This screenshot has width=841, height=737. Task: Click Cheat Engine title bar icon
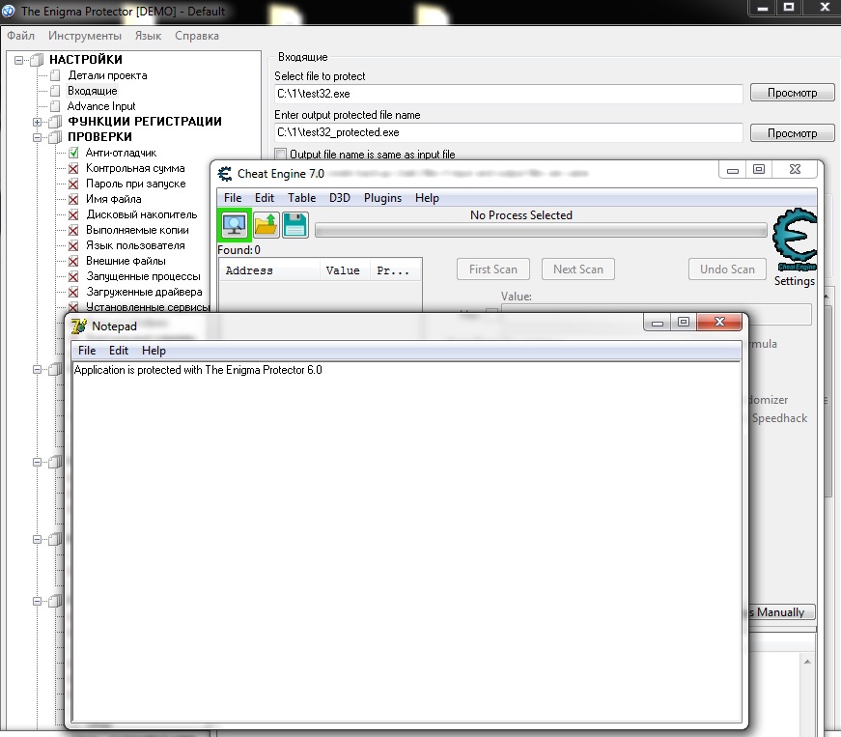(225, 174)
